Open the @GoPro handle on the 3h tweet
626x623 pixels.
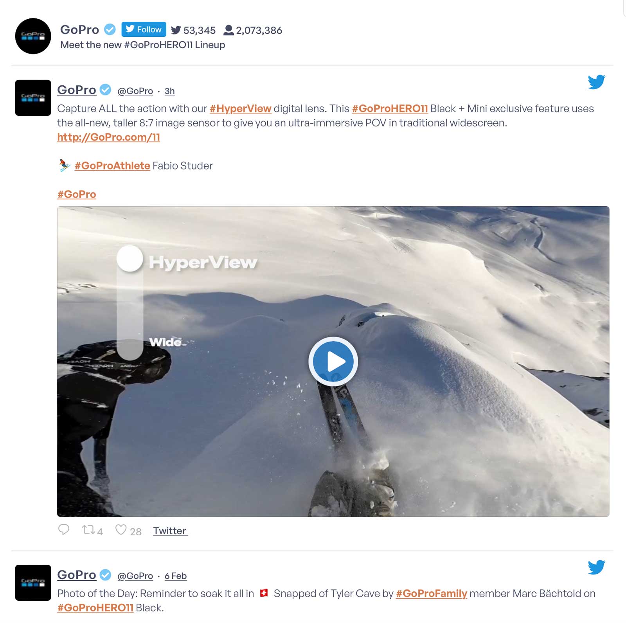tap(135, 91)
